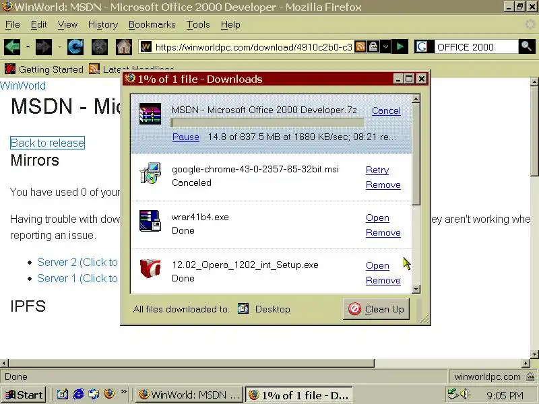
Task: Open the Help menu
Action: click(230, 25)
